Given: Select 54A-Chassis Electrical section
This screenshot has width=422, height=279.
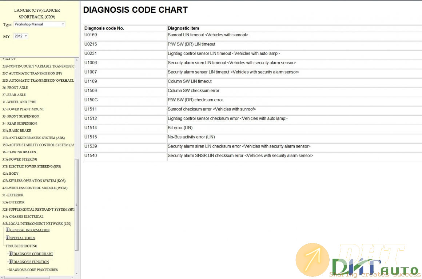Looking at the screenshot, I should tap(23, 217).
